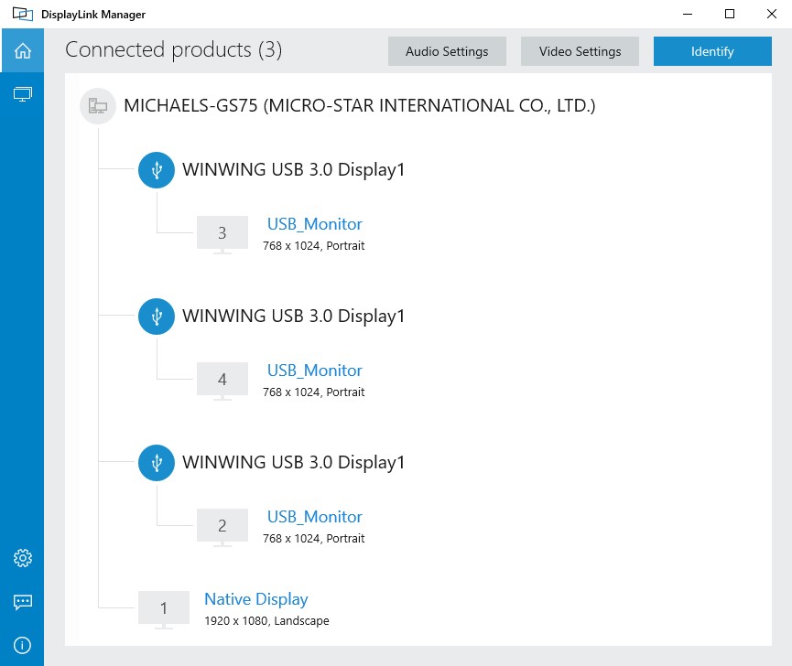Open the feedback chat bubble icon

click(23, 602)
